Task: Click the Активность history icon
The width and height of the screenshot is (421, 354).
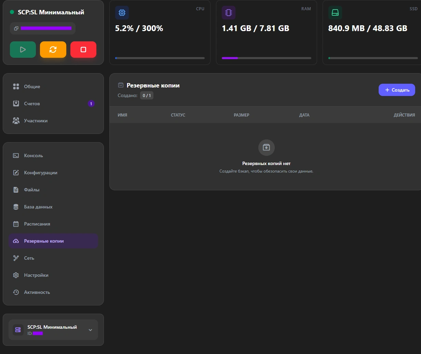Action: [16, 292]
